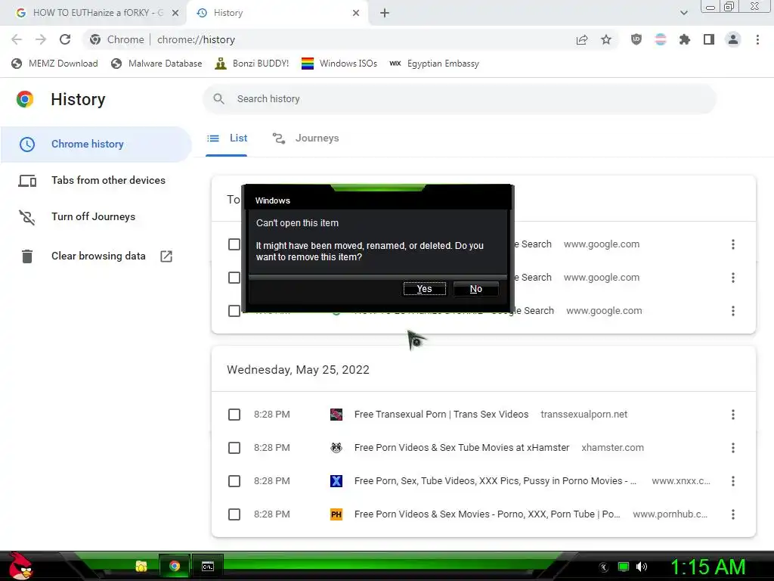The width and height of the screenshot is (774, 581).
Task: Click the xHamster favicon in history list
Action: (x=336, y=448)
